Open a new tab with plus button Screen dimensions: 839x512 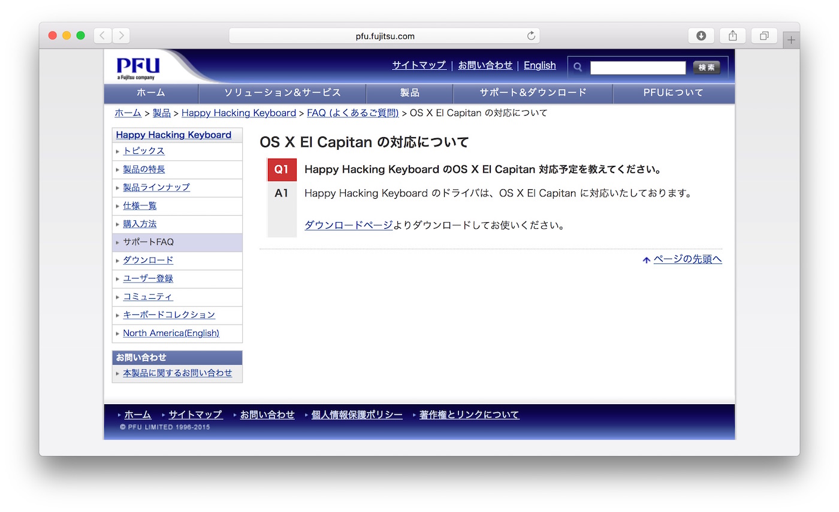[791, 40]
